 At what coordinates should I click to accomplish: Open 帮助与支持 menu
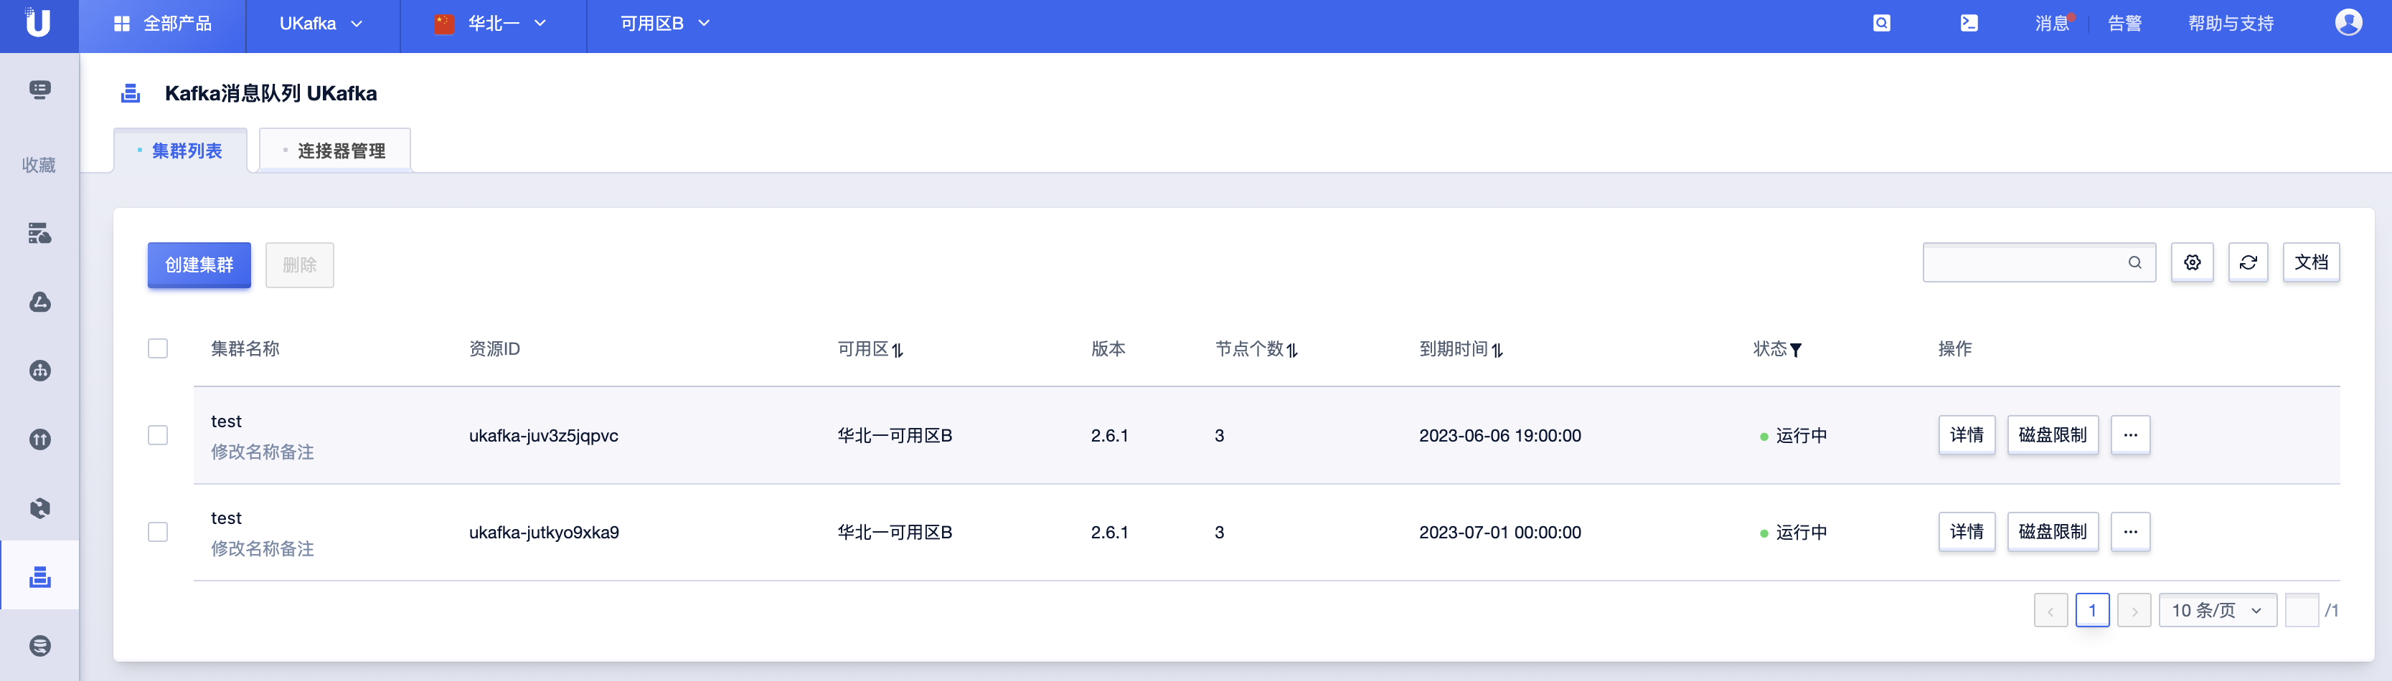pyautogui.click(x=2231, y=23)
